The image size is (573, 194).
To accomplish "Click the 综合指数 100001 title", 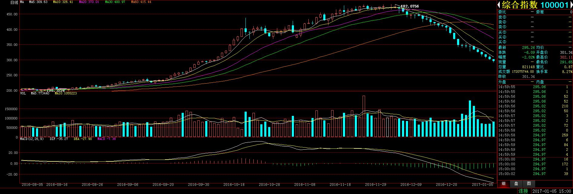I will pyautogui.click(x=535, y=5).
